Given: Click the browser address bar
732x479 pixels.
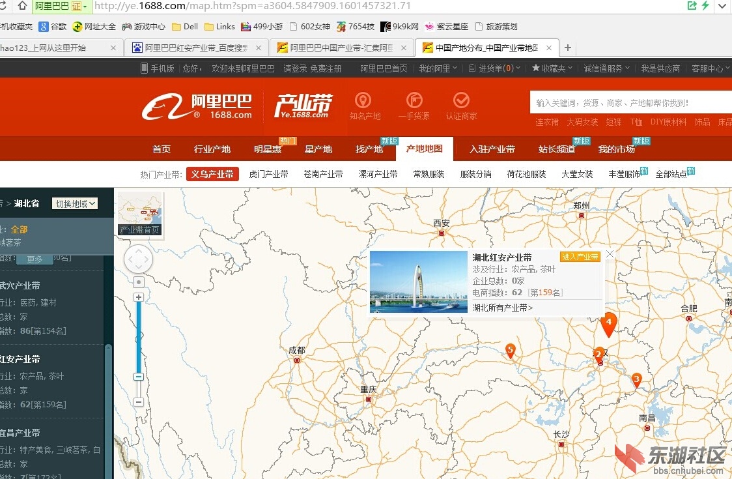Looking at the screenshot, I should point(387,6).
